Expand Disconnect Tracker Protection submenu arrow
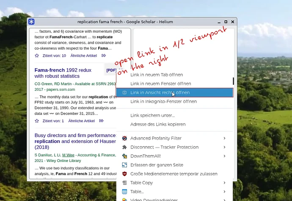The image size is (292, 201). click(x=224, y=147)
